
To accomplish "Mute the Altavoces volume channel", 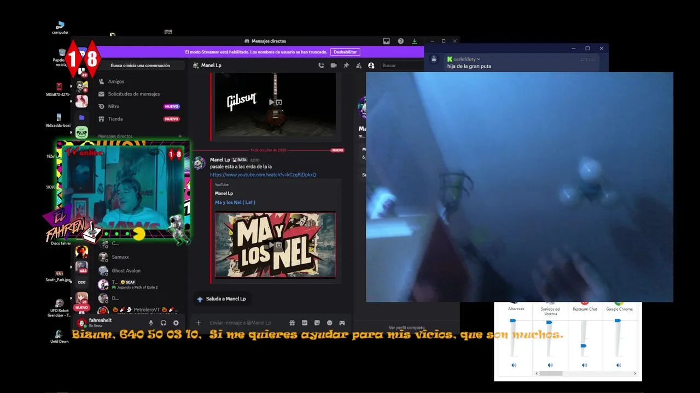I will (514, 365).
